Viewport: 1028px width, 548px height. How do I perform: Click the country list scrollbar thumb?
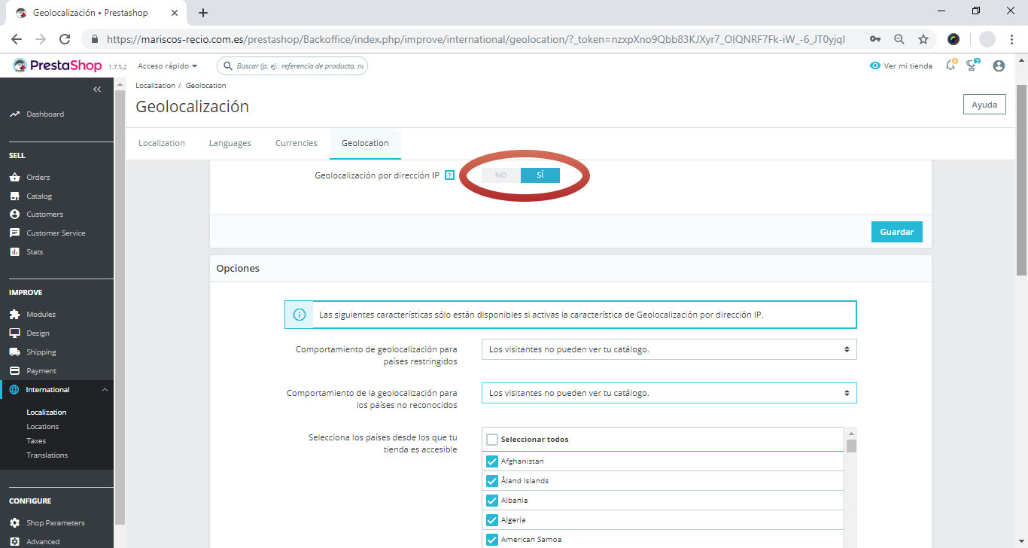tap(851, 446)
